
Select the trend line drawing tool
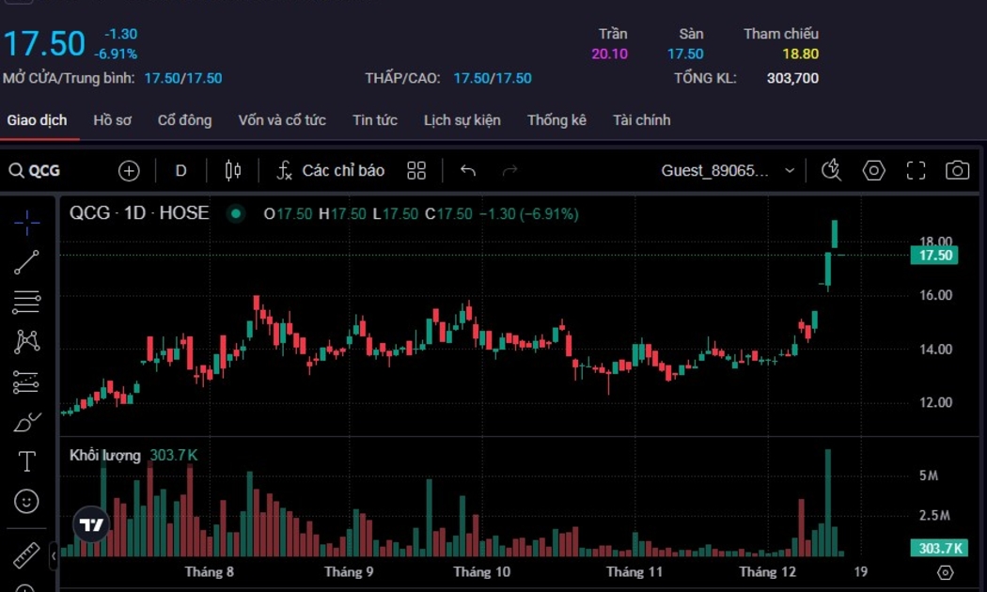click(x=26, y=263)
